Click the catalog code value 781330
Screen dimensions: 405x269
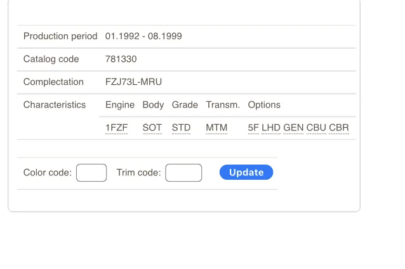pos(121,59)
